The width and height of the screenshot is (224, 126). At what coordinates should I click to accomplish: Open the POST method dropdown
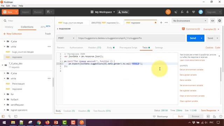pos(66,38)
